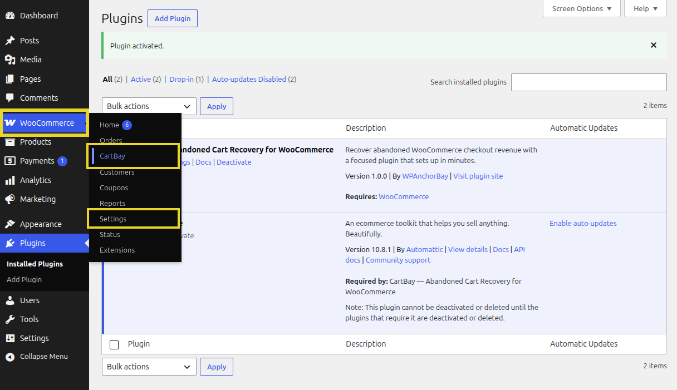Open CartBay Docs link

[x=203, y=162]
